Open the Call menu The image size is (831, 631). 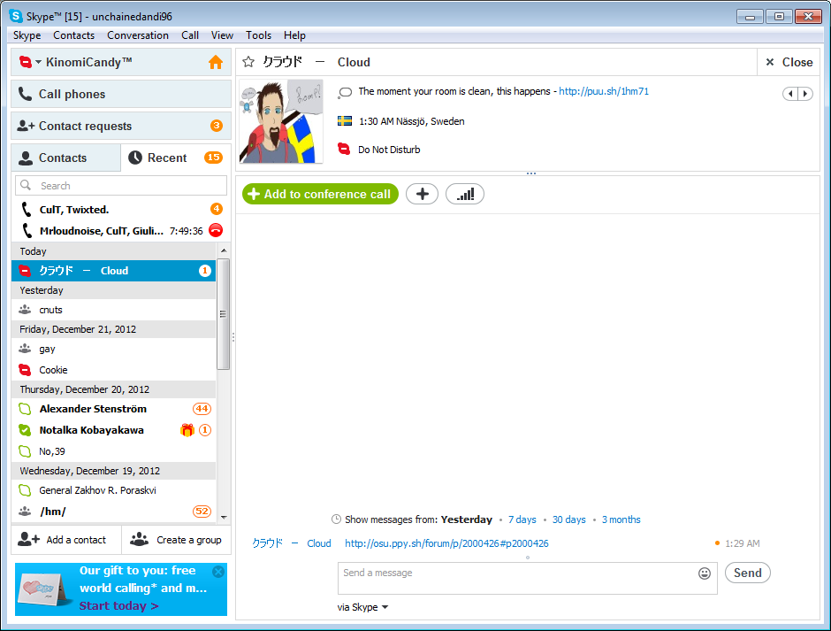[x=190, y=35]
